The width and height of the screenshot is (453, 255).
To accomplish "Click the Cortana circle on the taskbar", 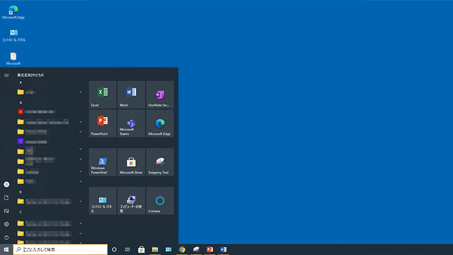I will [114, 249].
